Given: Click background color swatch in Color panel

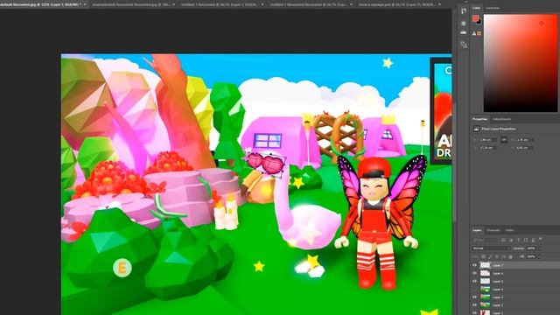Looking at the screenshot, I should click(479, 23).
